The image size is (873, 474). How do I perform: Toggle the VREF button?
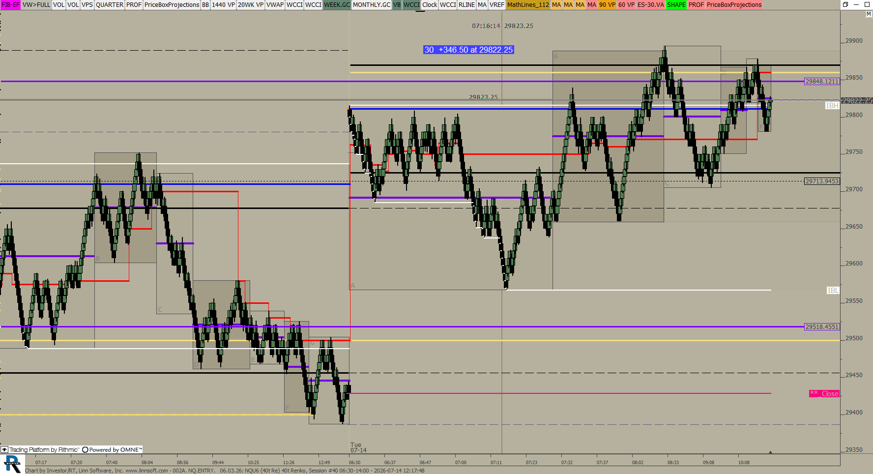tap(497, 4)
